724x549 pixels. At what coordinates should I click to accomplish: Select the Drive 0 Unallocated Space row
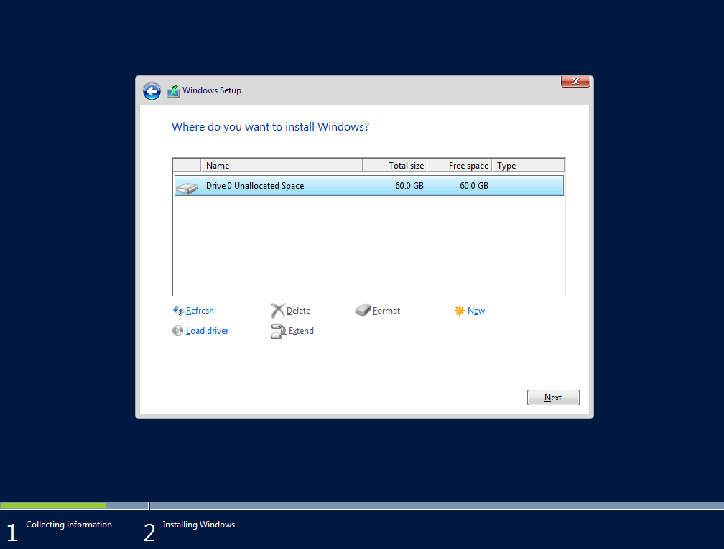point(369,185)
